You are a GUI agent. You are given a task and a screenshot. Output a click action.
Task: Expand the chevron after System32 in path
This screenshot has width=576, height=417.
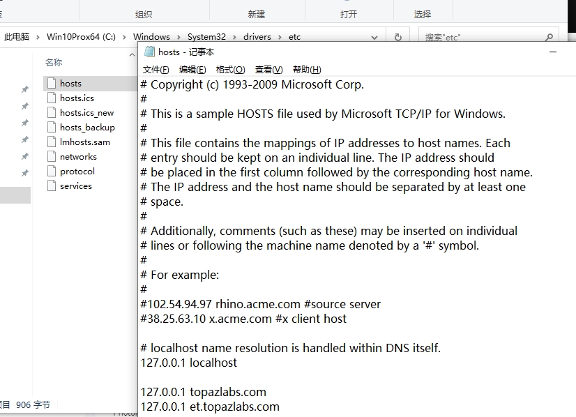(x=234, y=37)
